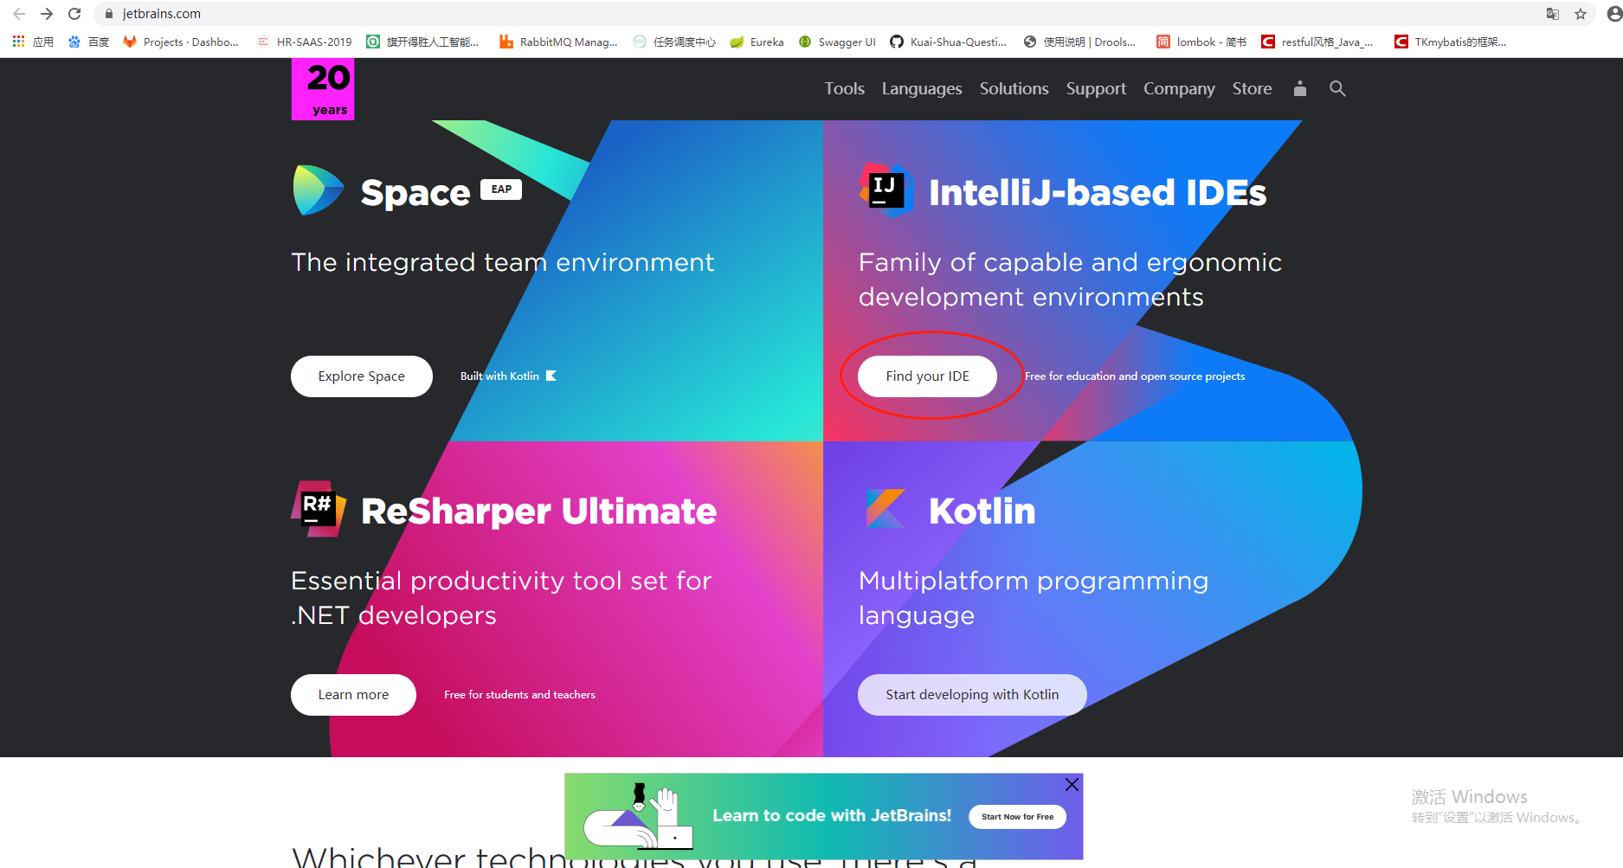This screenshot has width=1623, height=868.
Task: Click the browser forward arrow
Action: (47, 14)
